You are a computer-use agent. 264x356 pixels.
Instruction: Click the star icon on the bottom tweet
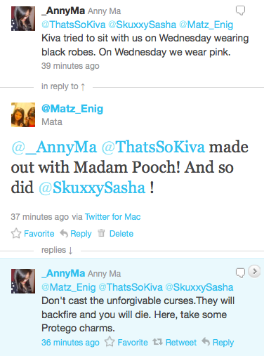(x=110, y=342)
